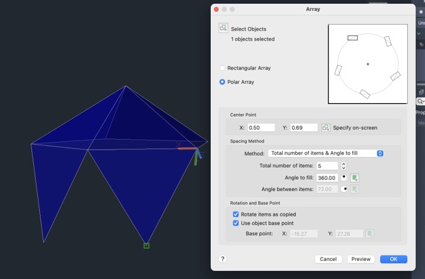This screenshot has height=279, width=425.
Task: Click the 'Spacing Method' heading
Action: tap(247, 141)
